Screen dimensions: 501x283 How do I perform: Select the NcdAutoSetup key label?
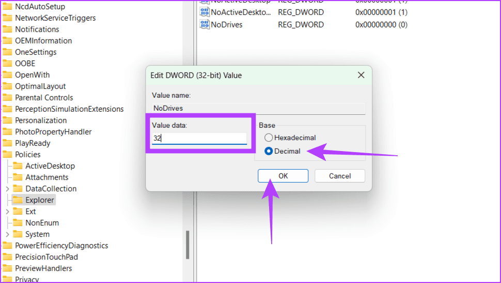[x=40, y=6]
